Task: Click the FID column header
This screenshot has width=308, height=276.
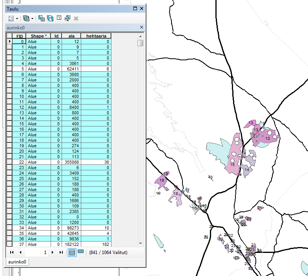Action: click(x=19, y=36)
